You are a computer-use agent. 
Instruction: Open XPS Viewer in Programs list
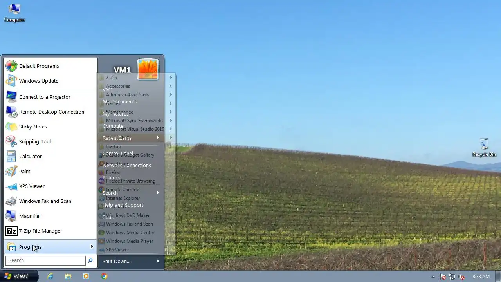[136, 250]
